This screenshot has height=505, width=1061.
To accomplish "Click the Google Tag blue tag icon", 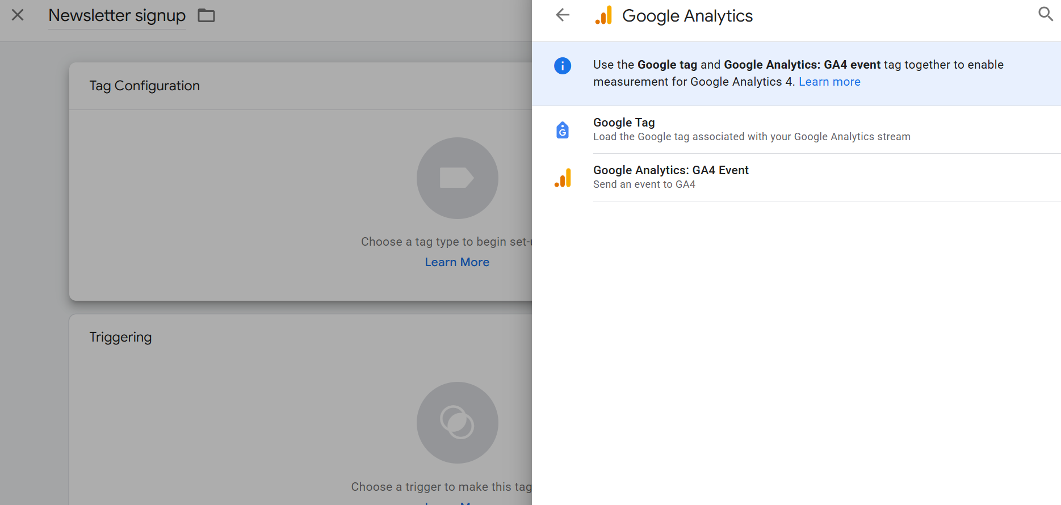I will 563,130.
